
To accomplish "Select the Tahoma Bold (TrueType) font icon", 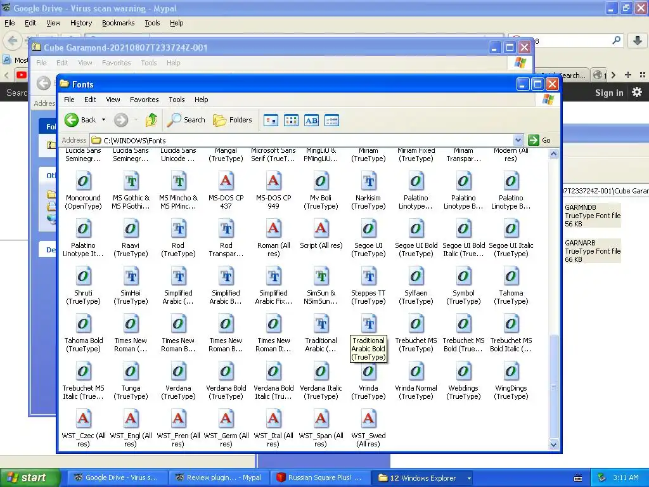I will [83, 324].
